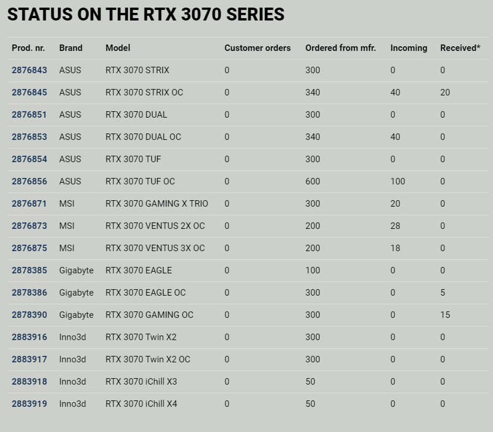This screenshot has width=493, height=432.
Task: Open Inno3d product 2883916
Action: 29,337
